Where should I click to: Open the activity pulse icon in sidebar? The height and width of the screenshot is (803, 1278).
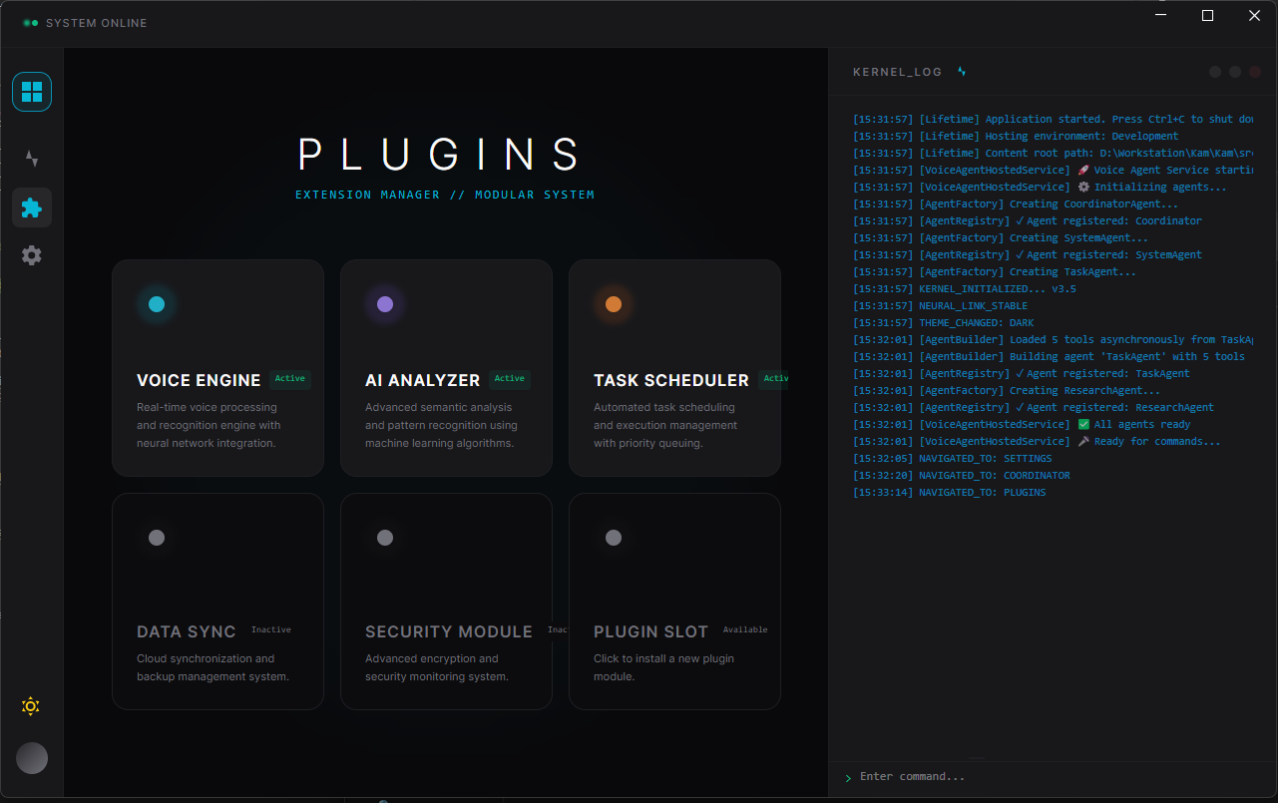pyautogui.click(x=32, y=159)
